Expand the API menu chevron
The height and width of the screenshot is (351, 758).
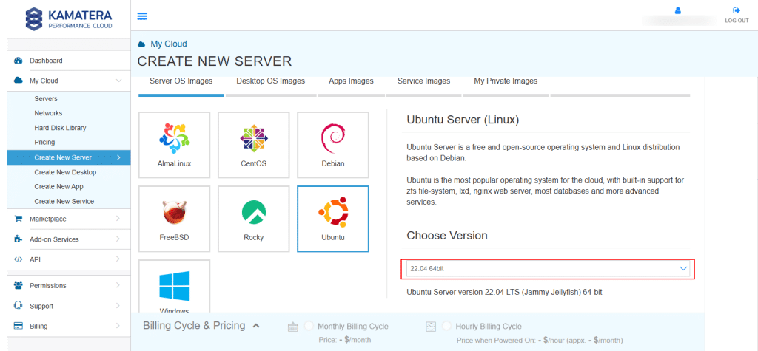(x=118, y=259)
